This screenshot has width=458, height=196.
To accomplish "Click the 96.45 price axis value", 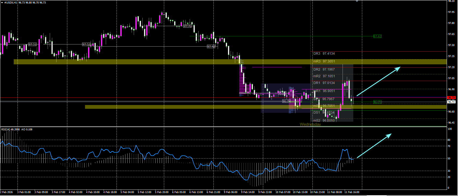I will coord(451,123).
